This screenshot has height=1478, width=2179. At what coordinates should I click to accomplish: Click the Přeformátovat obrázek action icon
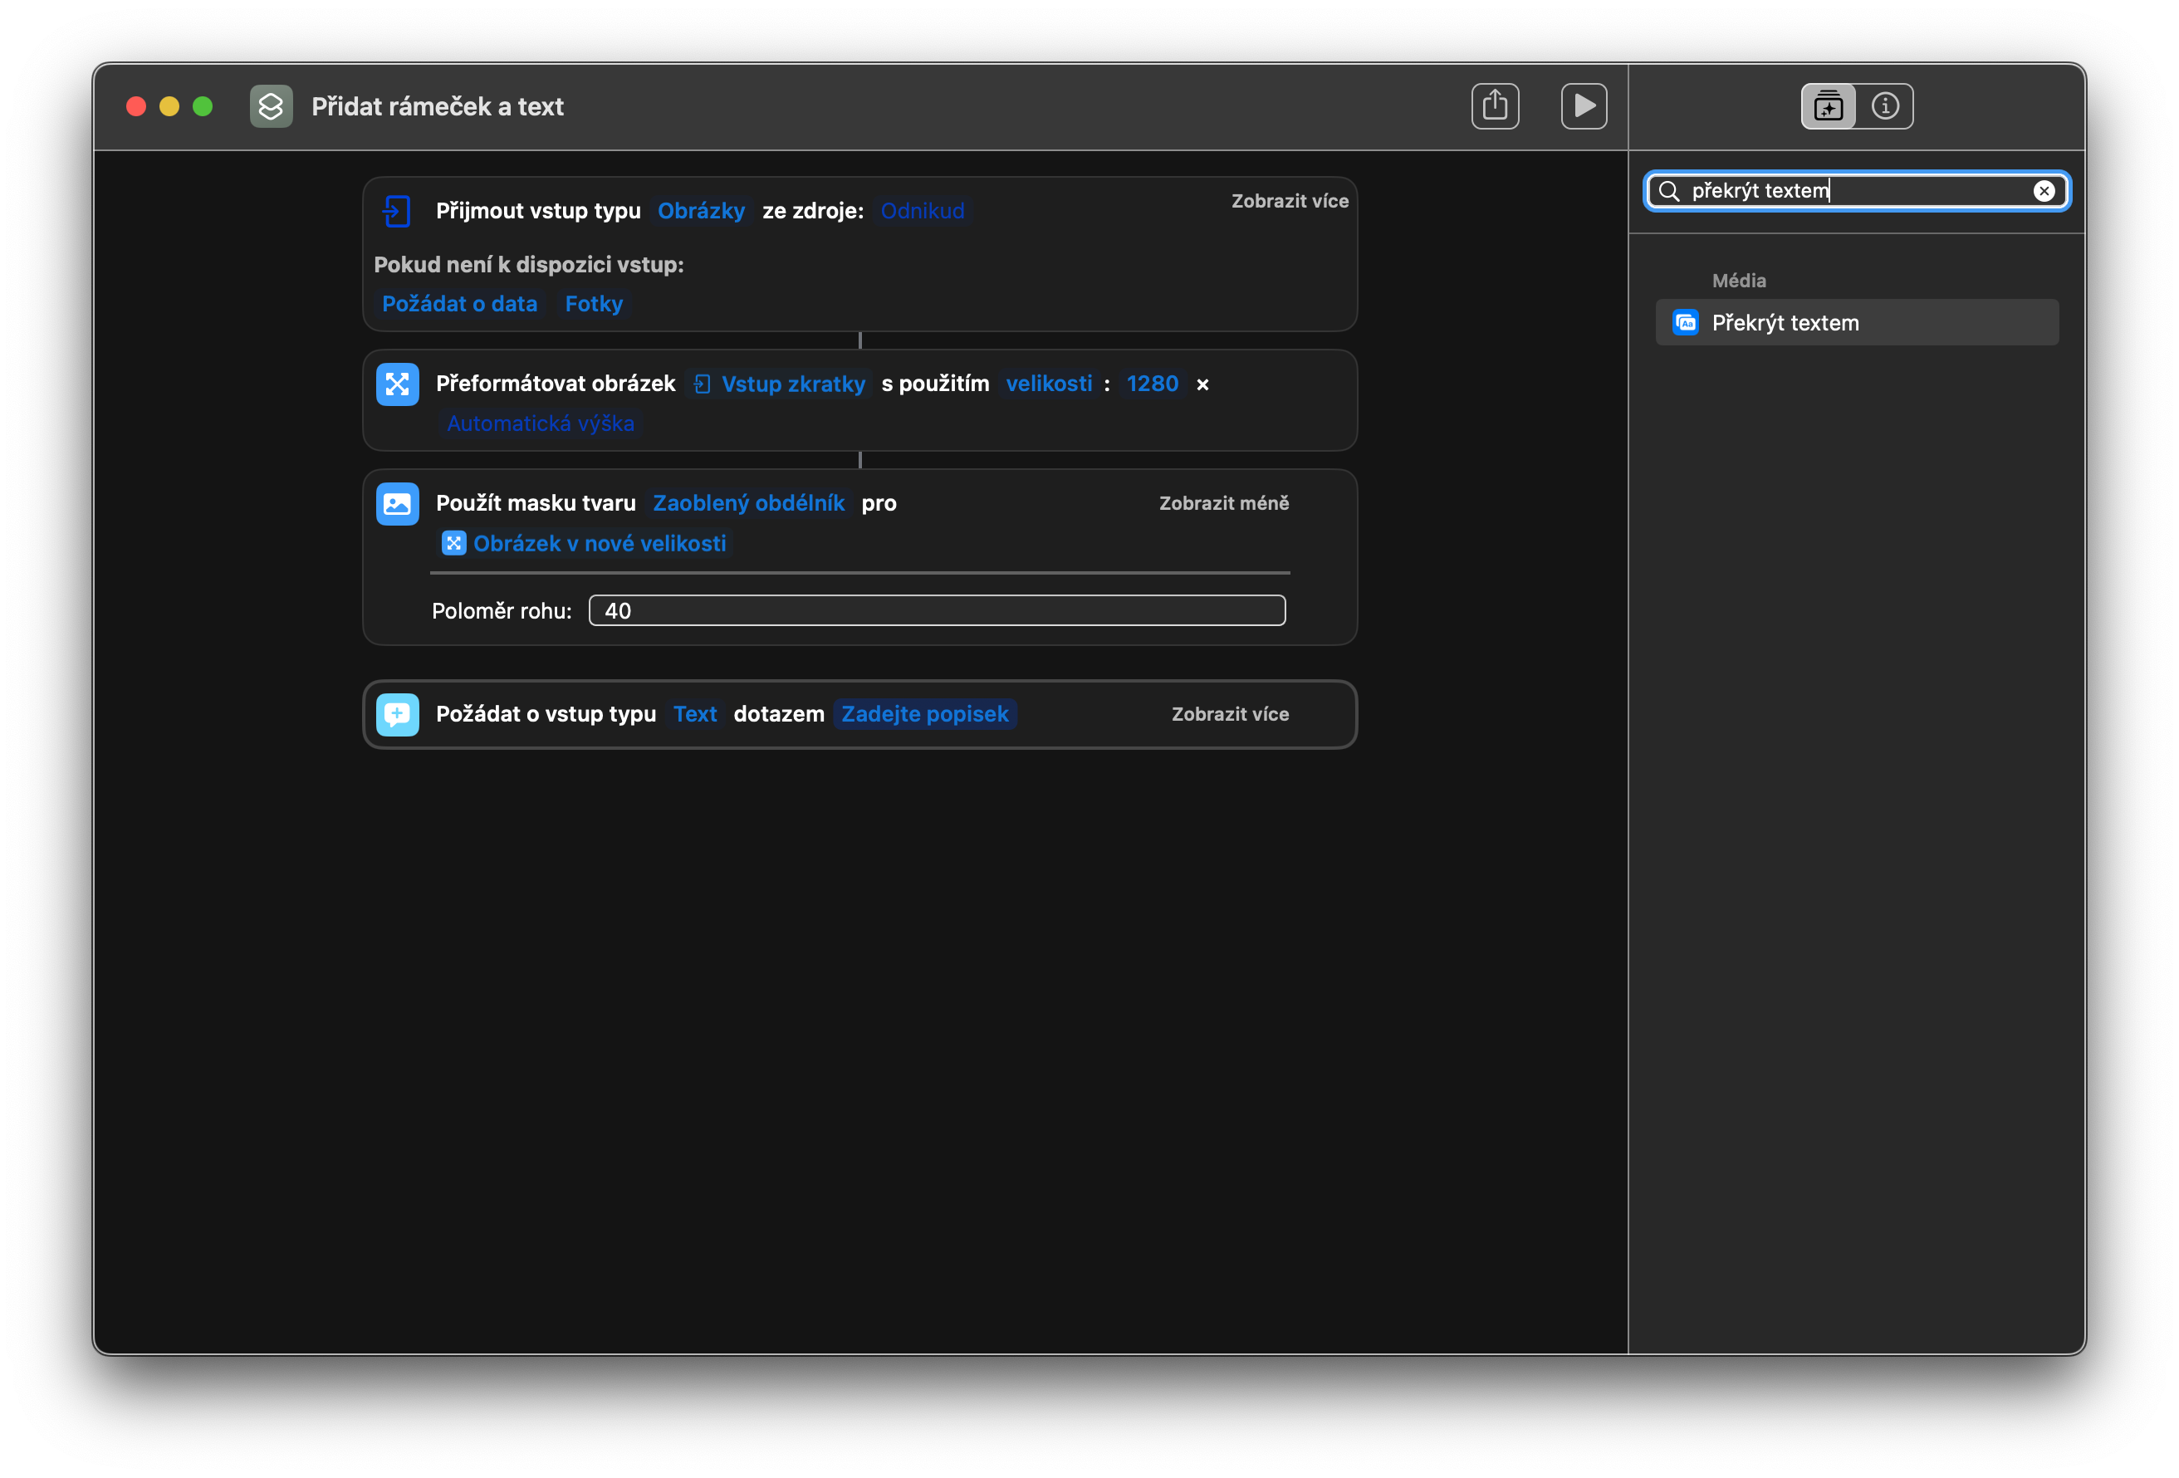[x=398, y=384]
